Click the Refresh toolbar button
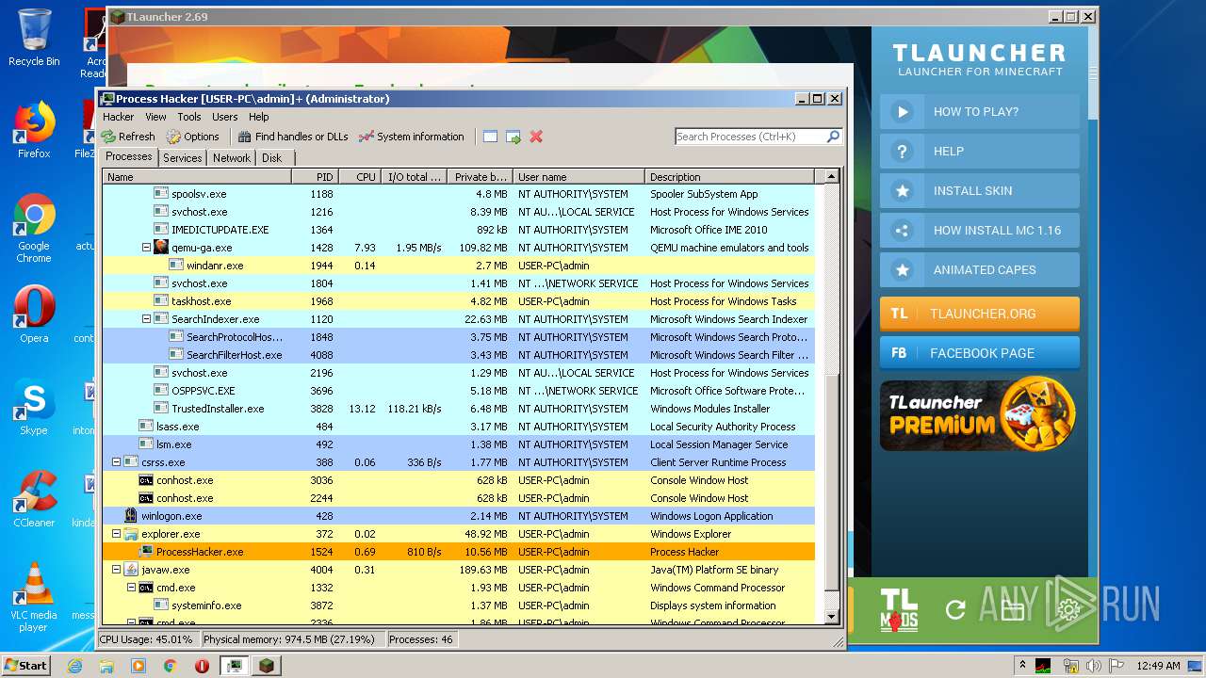This screenshot has height=678, width=1206. (x=128, y=137)
